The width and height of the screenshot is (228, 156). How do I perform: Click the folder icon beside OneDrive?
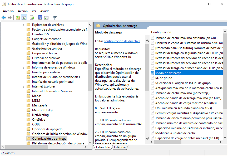28,120
